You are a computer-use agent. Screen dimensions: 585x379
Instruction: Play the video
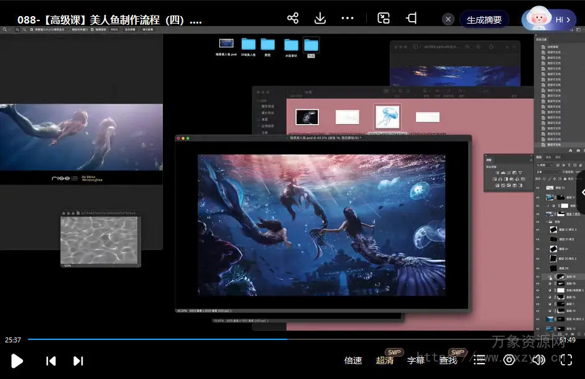pyautogui.click(x=17, y=360)
